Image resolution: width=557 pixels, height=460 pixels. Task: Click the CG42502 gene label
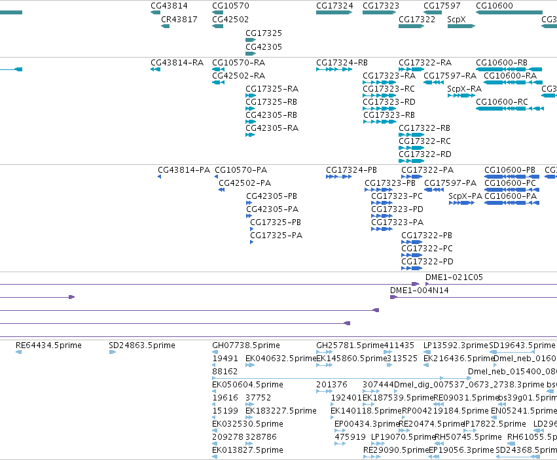coord(230,20)
